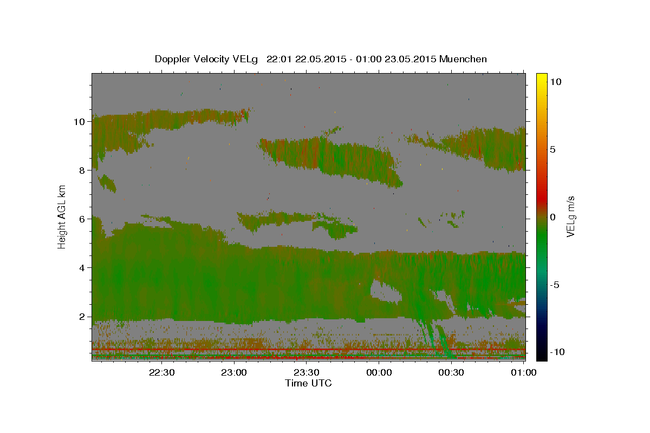
Task: Click the height axis label '8'
Action: click(x=82, y=170)
